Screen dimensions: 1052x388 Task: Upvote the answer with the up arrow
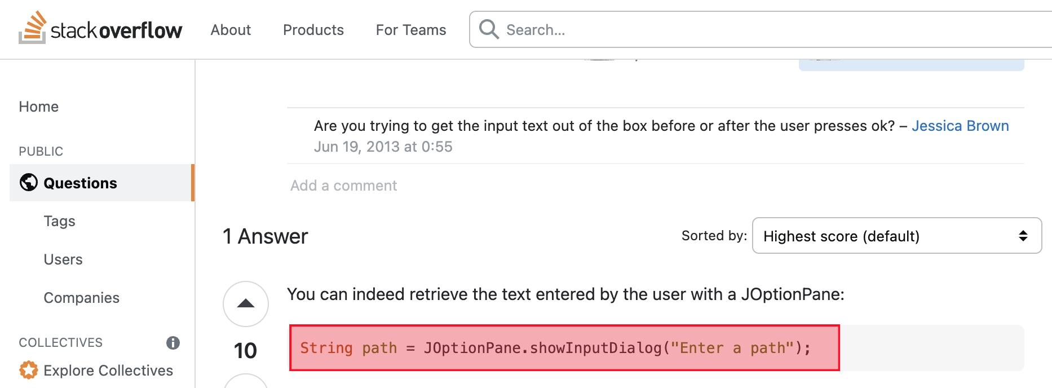pyautogui.click(x=246, y=303)
